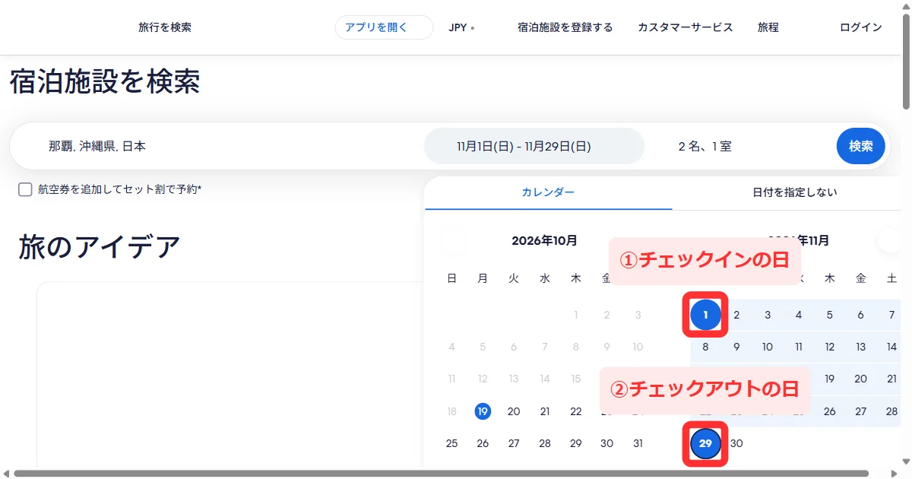Select November 2 in the calendar
Screen dimensions: 912x479
pos(736,315)
